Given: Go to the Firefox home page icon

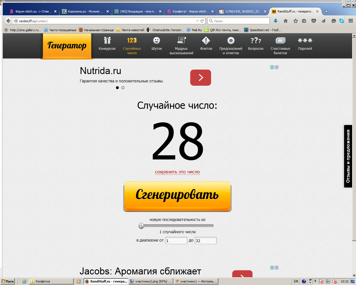Looking at the screenshot, I should tap(286, 21).
